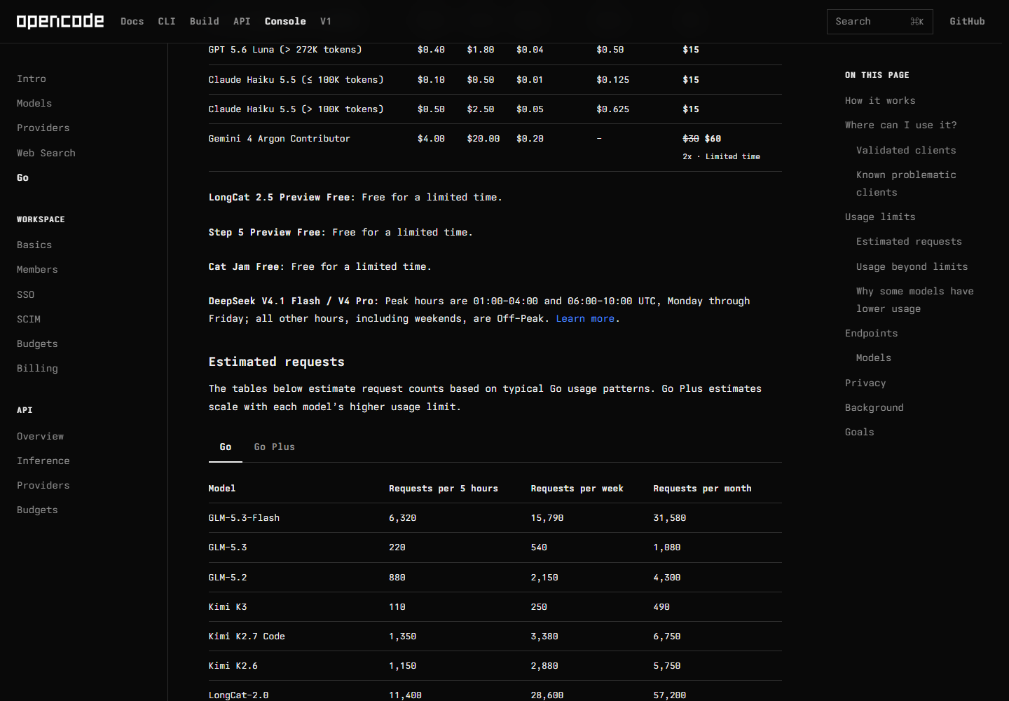This screenshot has width=1009, height=701.
Task: Jump to Where can I use it?
Action: tap(900, 125)
